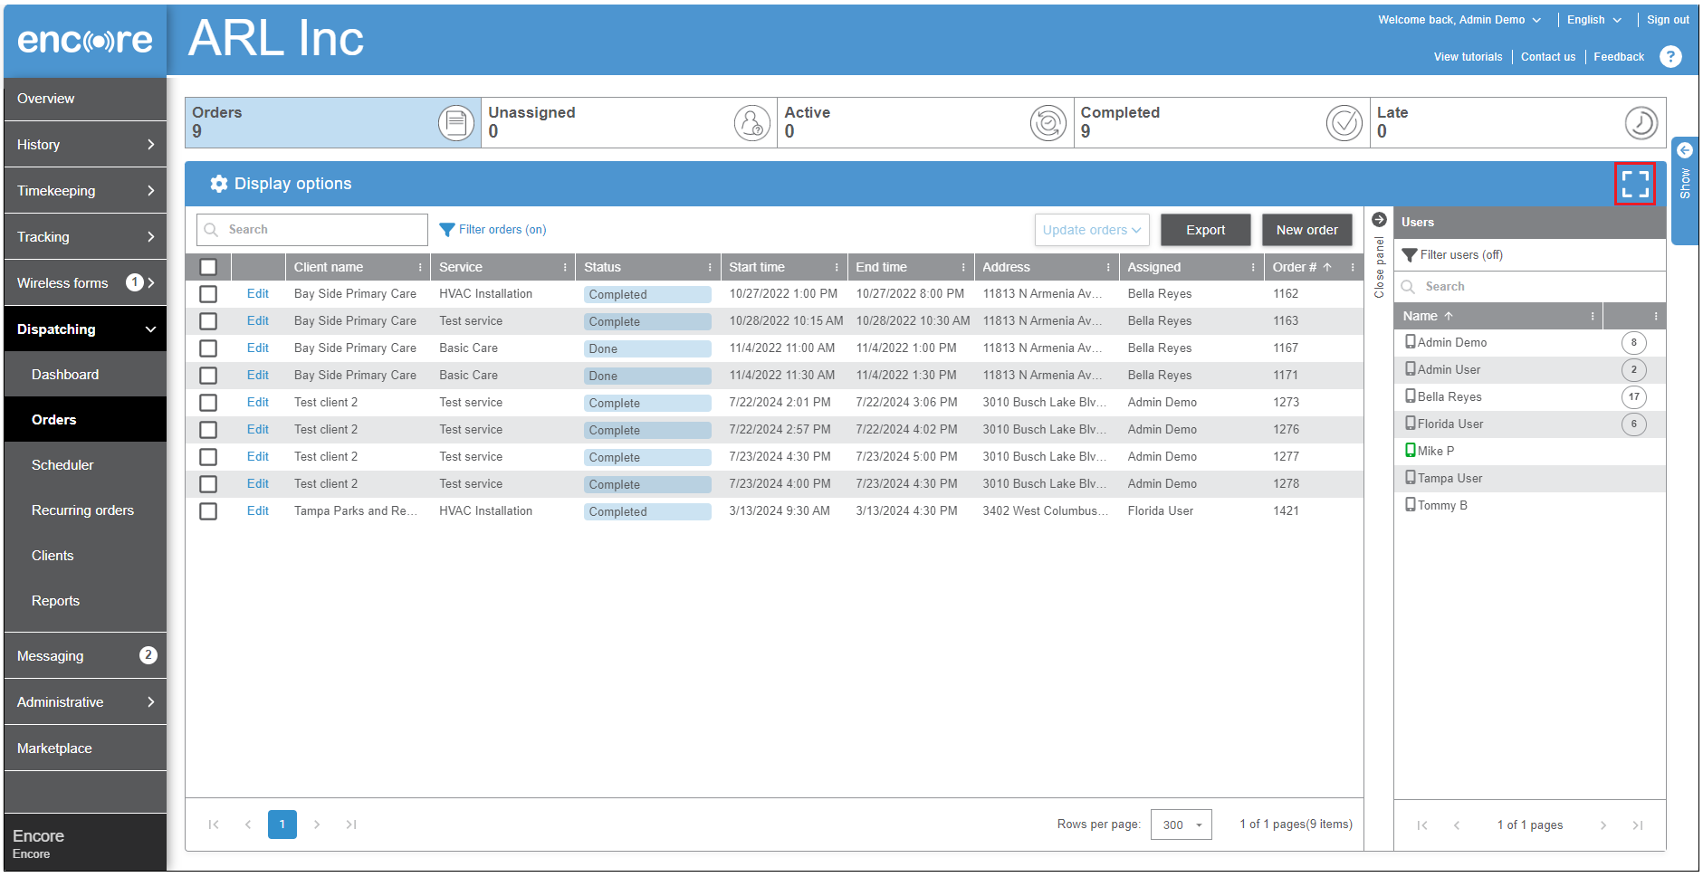The width and height of the screenshot is (1703, 877).
Task: Open the Messaging sidebar item
Action: (85, 656)
